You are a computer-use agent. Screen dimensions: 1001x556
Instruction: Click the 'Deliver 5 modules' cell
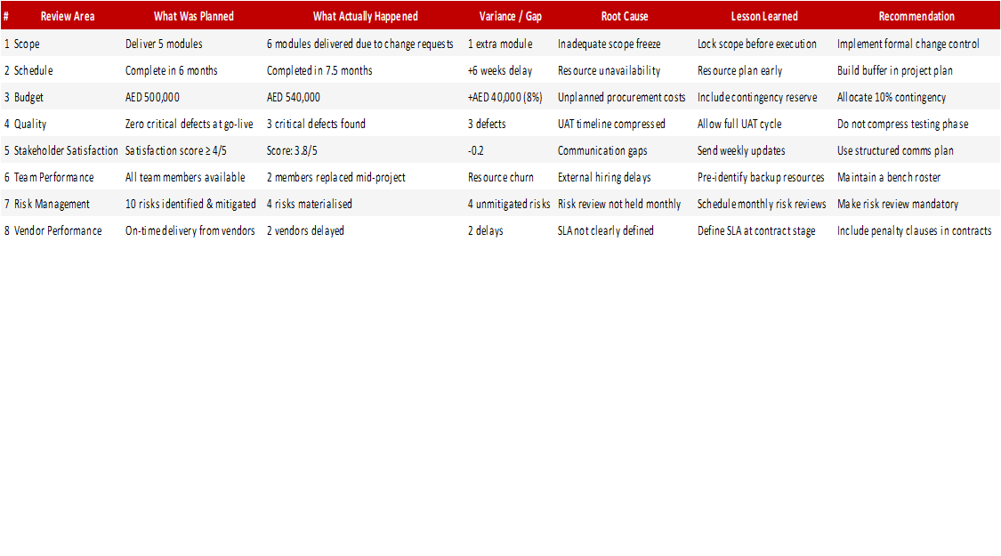pos(164,44)
